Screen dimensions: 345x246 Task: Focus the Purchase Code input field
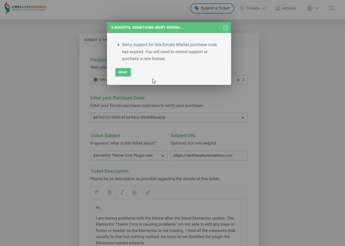169,117
